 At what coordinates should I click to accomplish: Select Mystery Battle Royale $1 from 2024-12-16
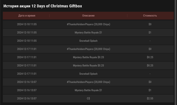88,90
